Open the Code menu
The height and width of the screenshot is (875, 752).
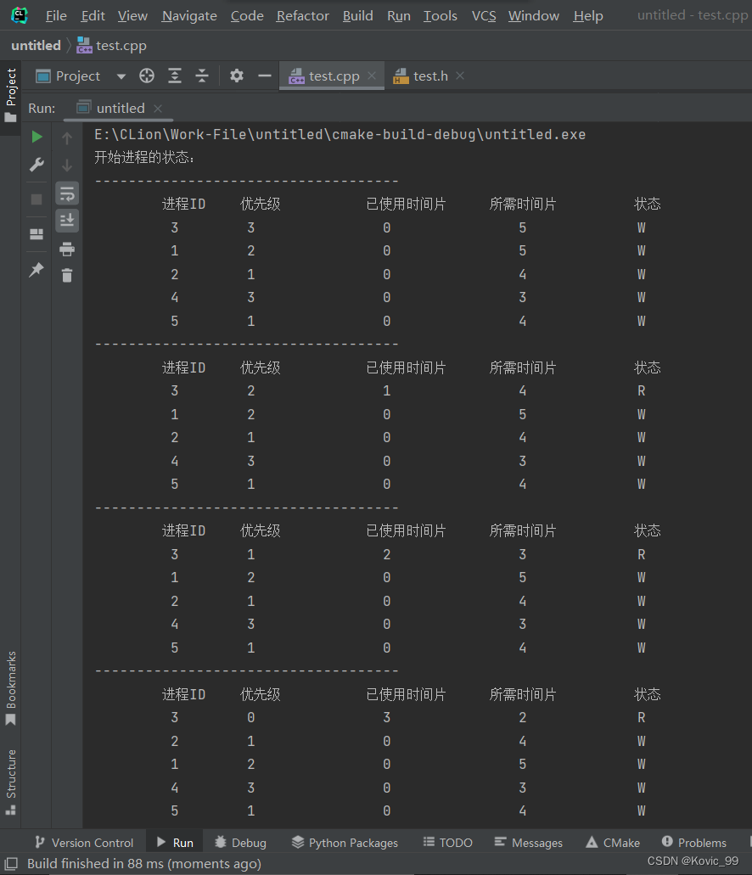click(x=247, y=15)
